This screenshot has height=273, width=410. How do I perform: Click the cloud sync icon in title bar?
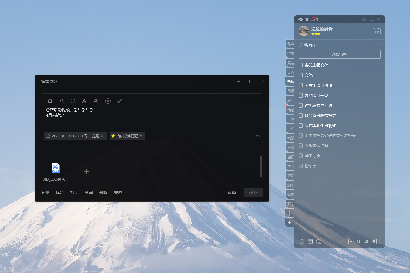(x=364, y=19)
